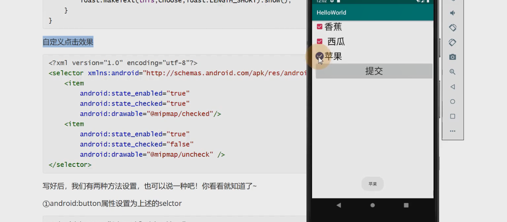Click code line android:drawable="@mipmap/uncheck"

tap(152, 154)
